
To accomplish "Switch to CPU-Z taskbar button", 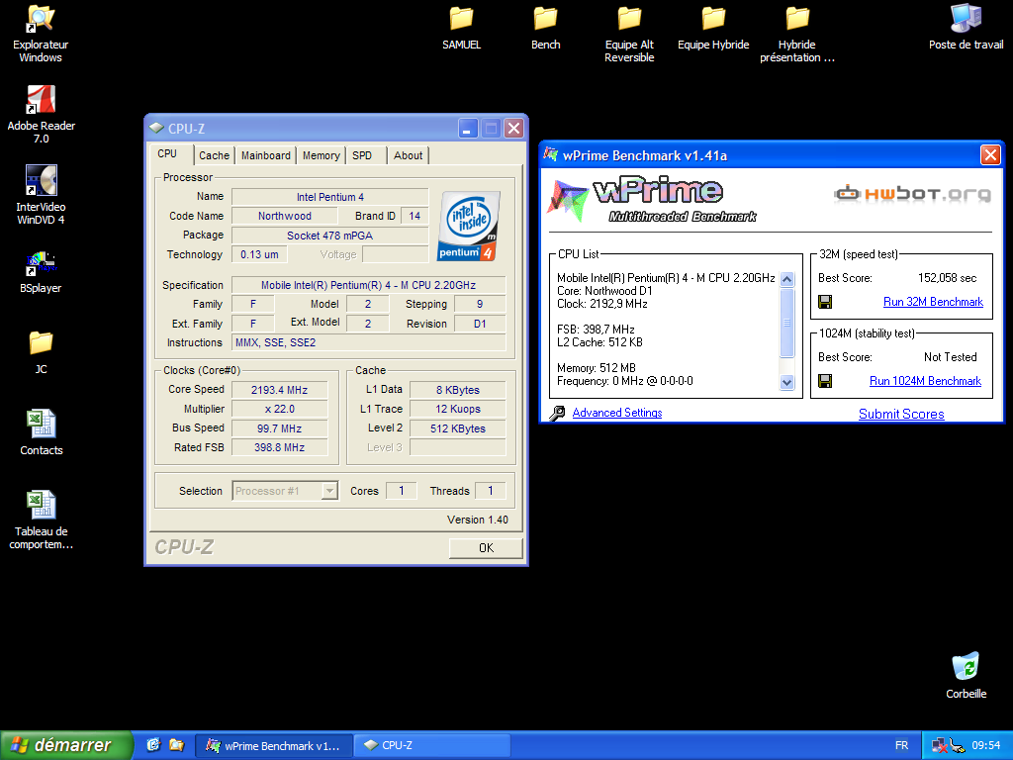I will 432,746.
